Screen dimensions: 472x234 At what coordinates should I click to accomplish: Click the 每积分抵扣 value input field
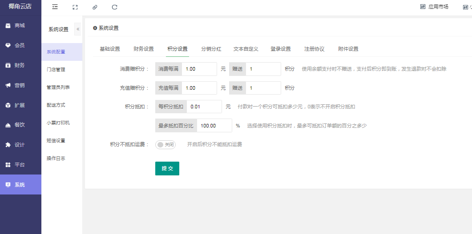click(x=204, y=107)
